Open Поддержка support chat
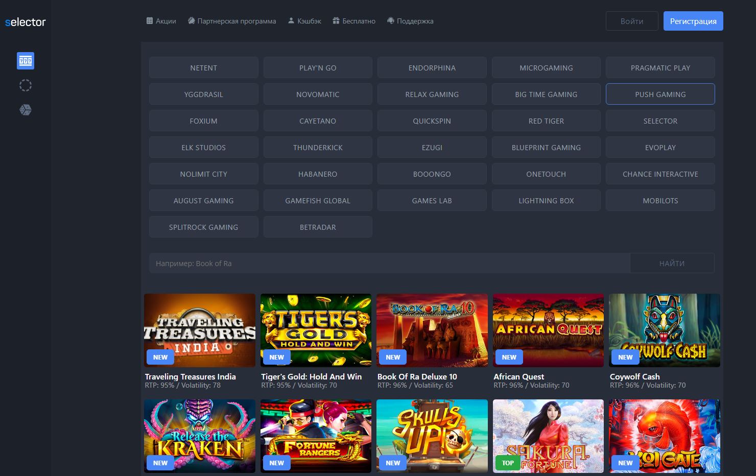Image resolution: width=756 pixels, height=476 pixels. [410, 21]
